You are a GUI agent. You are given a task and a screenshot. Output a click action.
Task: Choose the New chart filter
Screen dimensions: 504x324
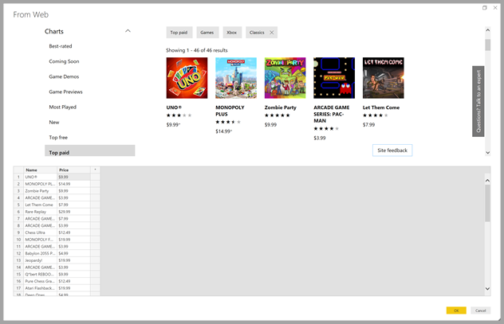54,123
